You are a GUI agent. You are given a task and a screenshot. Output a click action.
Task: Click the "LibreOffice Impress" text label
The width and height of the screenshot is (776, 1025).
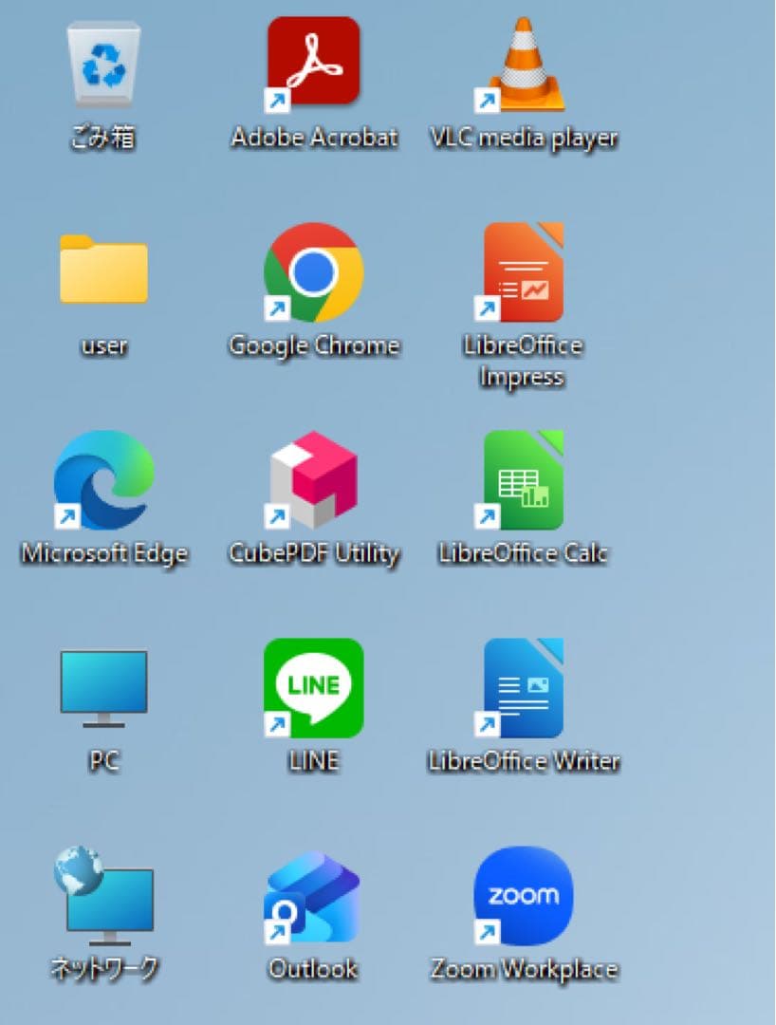[523, 361]
